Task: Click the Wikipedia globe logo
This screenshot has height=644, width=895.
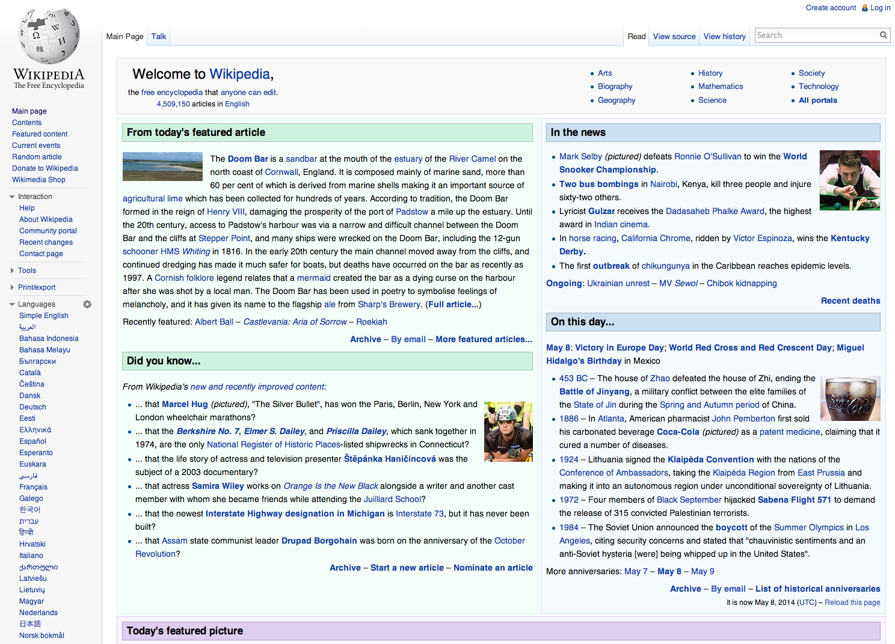Action: 48,36
